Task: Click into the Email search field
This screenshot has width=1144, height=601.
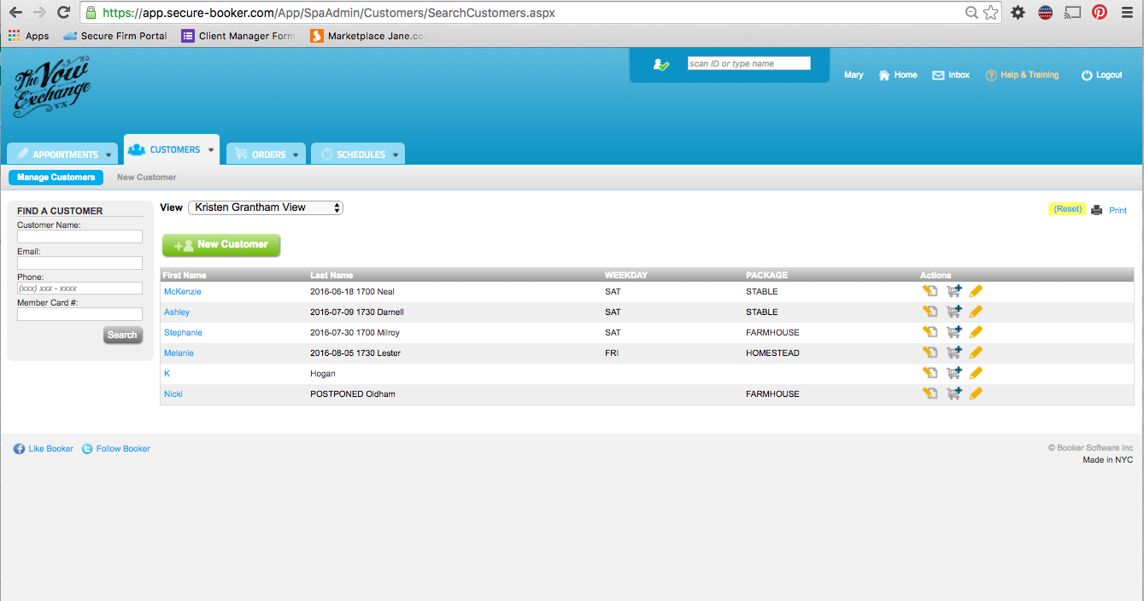Action: (79, 263)
